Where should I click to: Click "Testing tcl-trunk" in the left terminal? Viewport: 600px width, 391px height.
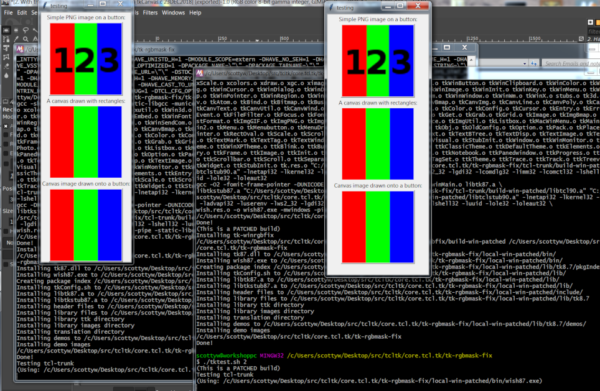coord(45,364)
